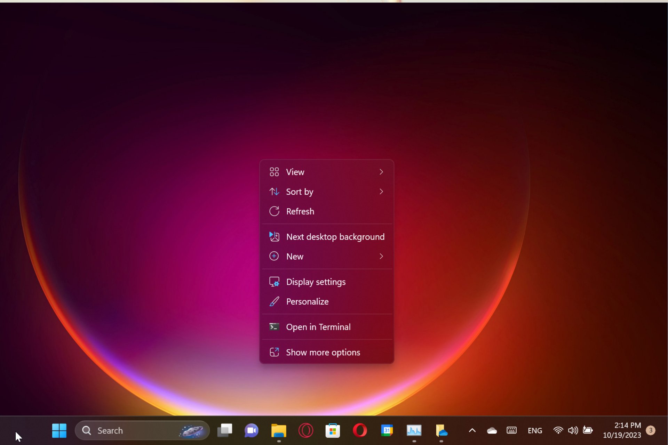Open the performance monitor chart icon
Screen dimensions: 668x445
pyautogui.click(x=414, y=430)
